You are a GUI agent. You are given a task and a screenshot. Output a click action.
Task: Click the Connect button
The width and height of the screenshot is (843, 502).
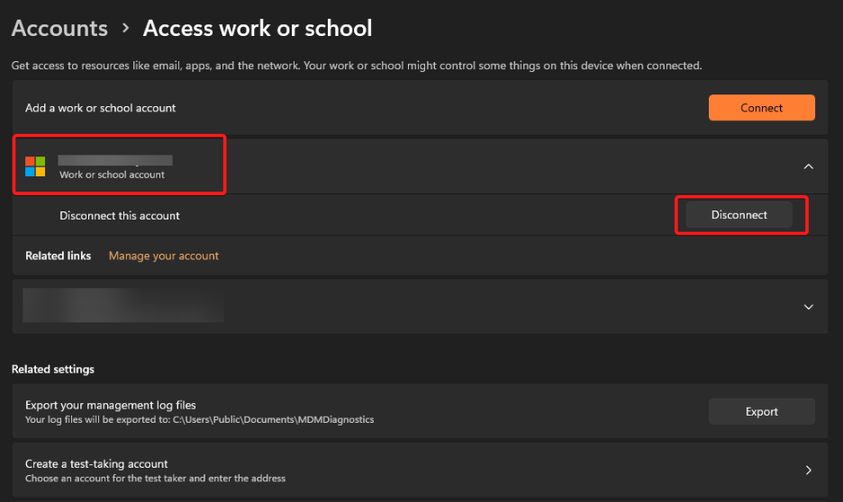coord(761,108)
